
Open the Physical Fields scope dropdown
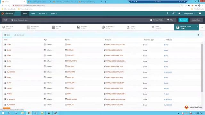point(157,20)
